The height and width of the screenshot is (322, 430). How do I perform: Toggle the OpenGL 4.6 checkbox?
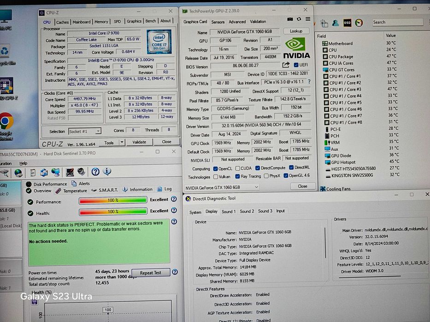pos(286,176)
